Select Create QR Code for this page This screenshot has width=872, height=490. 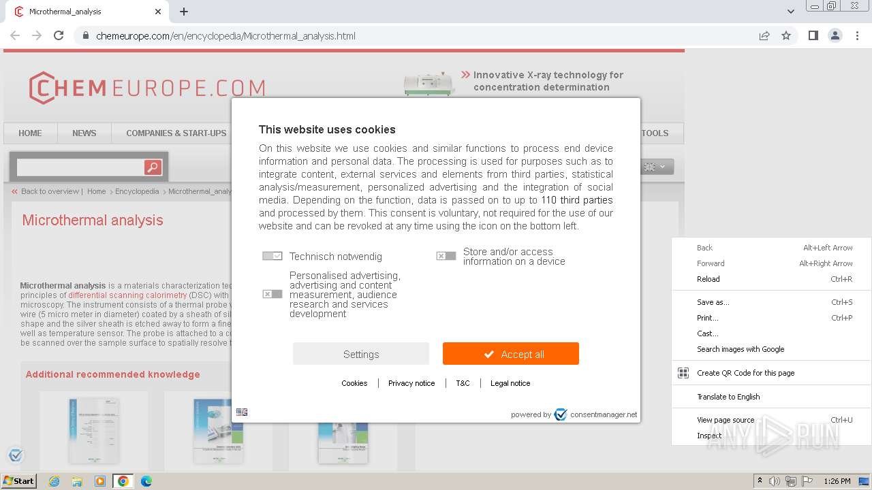tap(771, 373)
